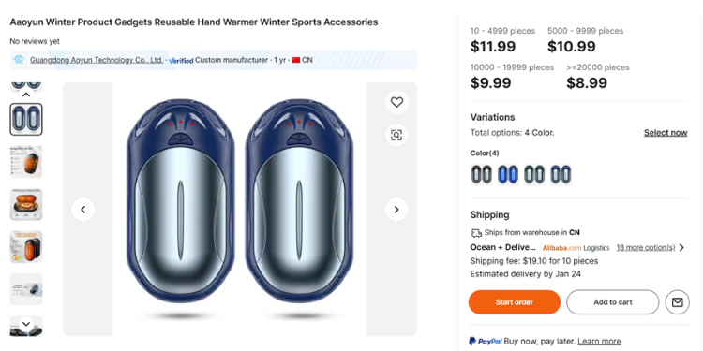Open image search camera icon
703x351 pixels.
396,135
